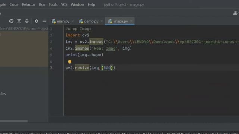Open the Help menu
This screenshot has width=239, height=134.
point(91,4)
